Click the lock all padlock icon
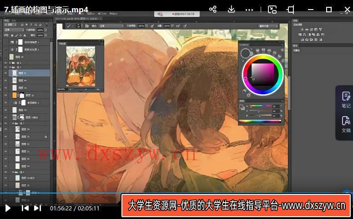Screen dimensions: 353x219 pyautogui.click(x=25, y=35)
